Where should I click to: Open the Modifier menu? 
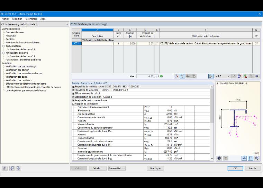coord(17,19)
